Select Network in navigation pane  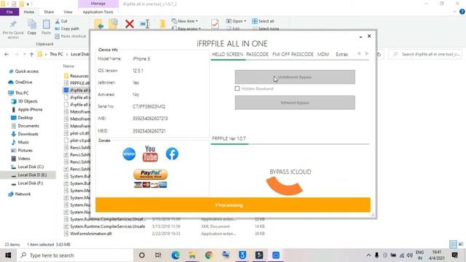pos(20,194)
